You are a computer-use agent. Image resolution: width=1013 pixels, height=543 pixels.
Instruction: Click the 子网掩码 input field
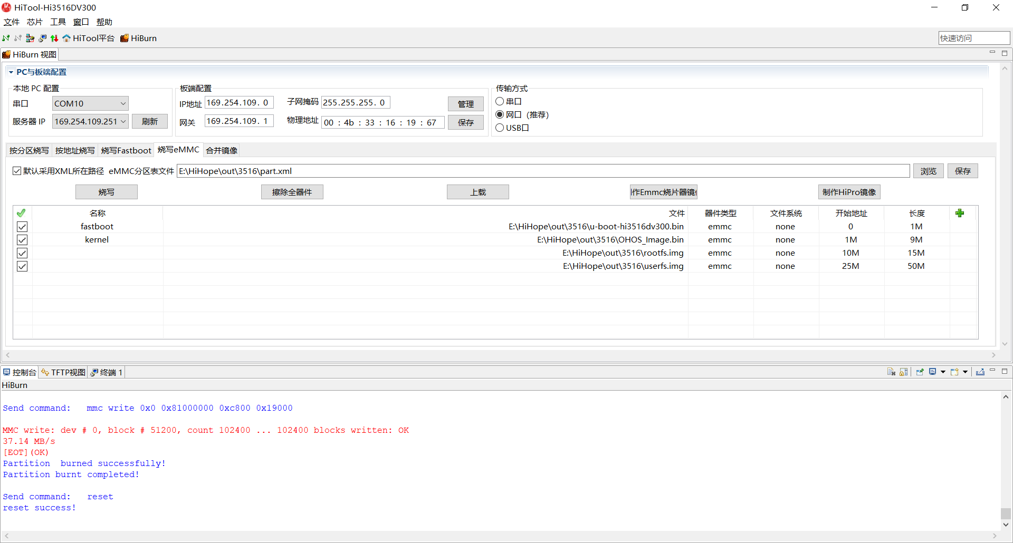pyautogui.click(x=356, y=102)
